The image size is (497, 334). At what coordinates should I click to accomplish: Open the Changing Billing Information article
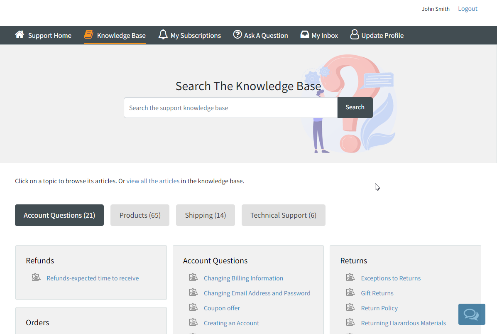click(x=243, y=278)
